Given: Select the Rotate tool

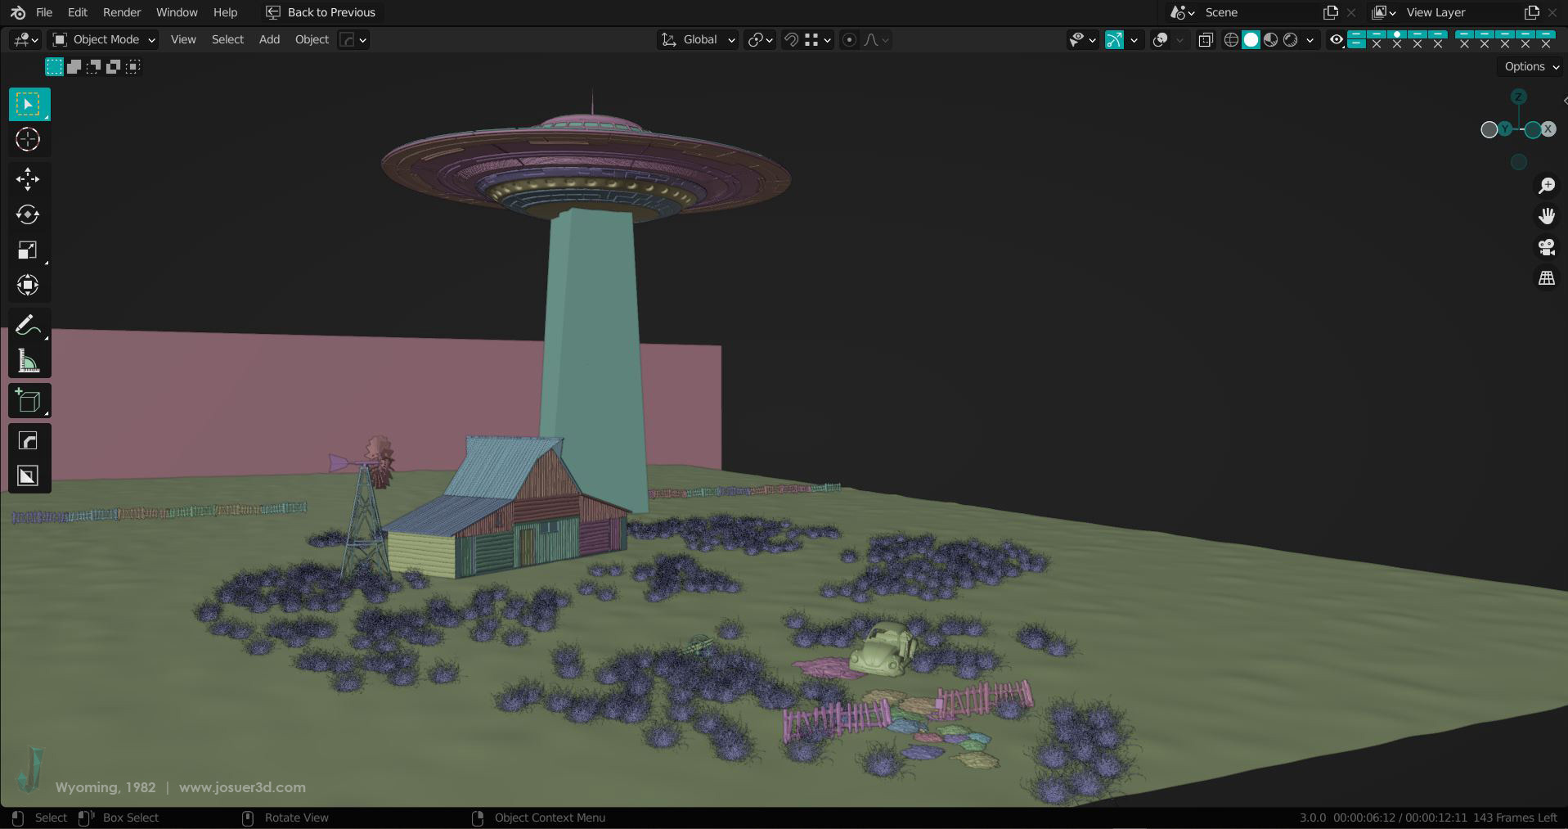Looking at the screenshot, I should pos(29,214).
